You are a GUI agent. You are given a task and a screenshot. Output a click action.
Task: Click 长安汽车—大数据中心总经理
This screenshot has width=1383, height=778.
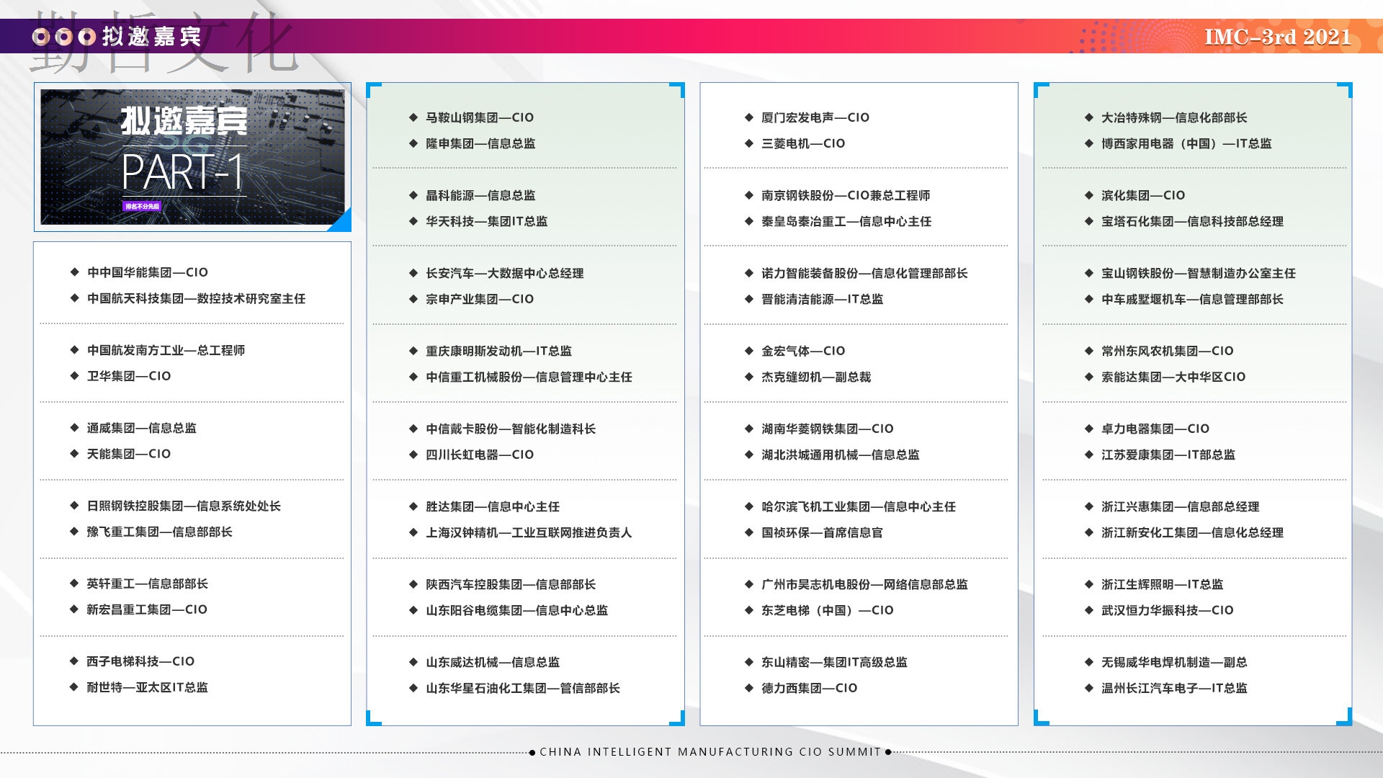(505, 273)
